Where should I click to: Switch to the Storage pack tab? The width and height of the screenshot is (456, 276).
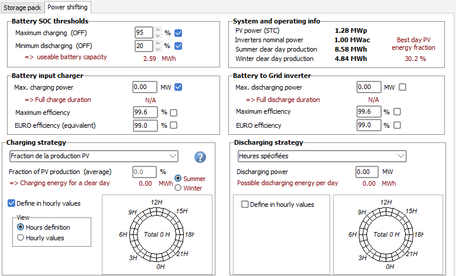pyautogui.click(x=22, y=7)
